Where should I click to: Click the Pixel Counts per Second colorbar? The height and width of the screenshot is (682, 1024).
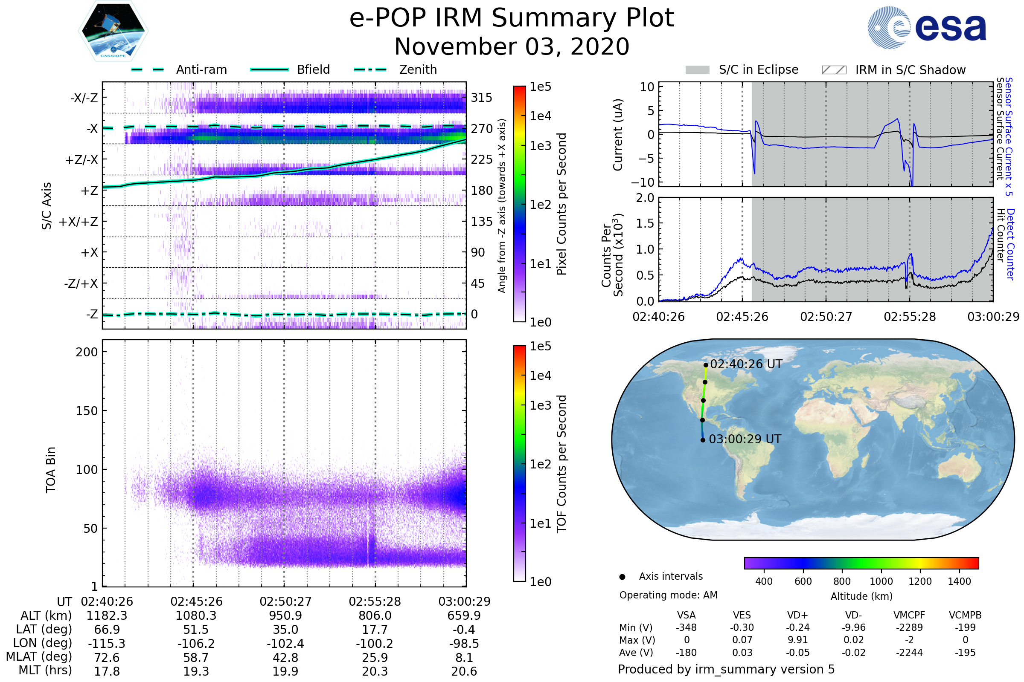[519, 204]
